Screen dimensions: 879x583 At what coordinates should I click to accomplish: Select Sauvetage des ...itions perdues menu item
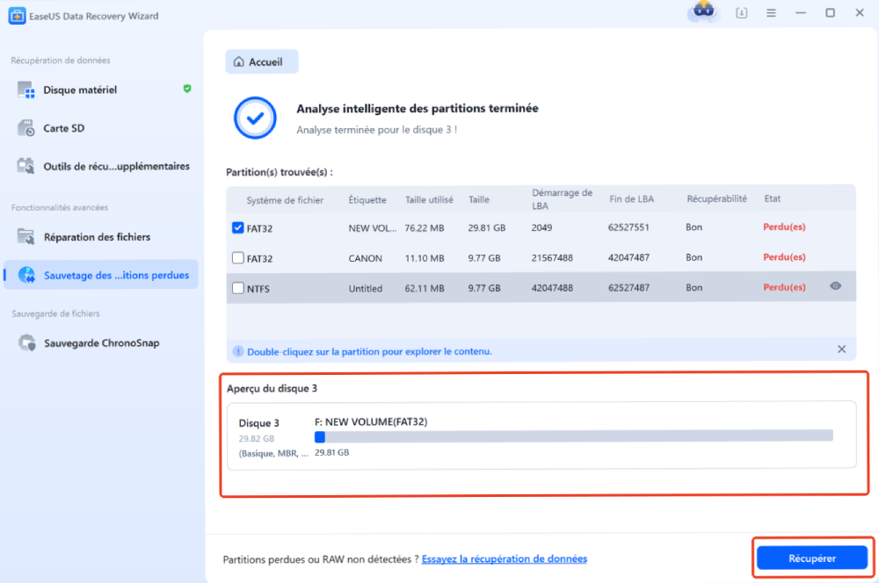(101, 275)
